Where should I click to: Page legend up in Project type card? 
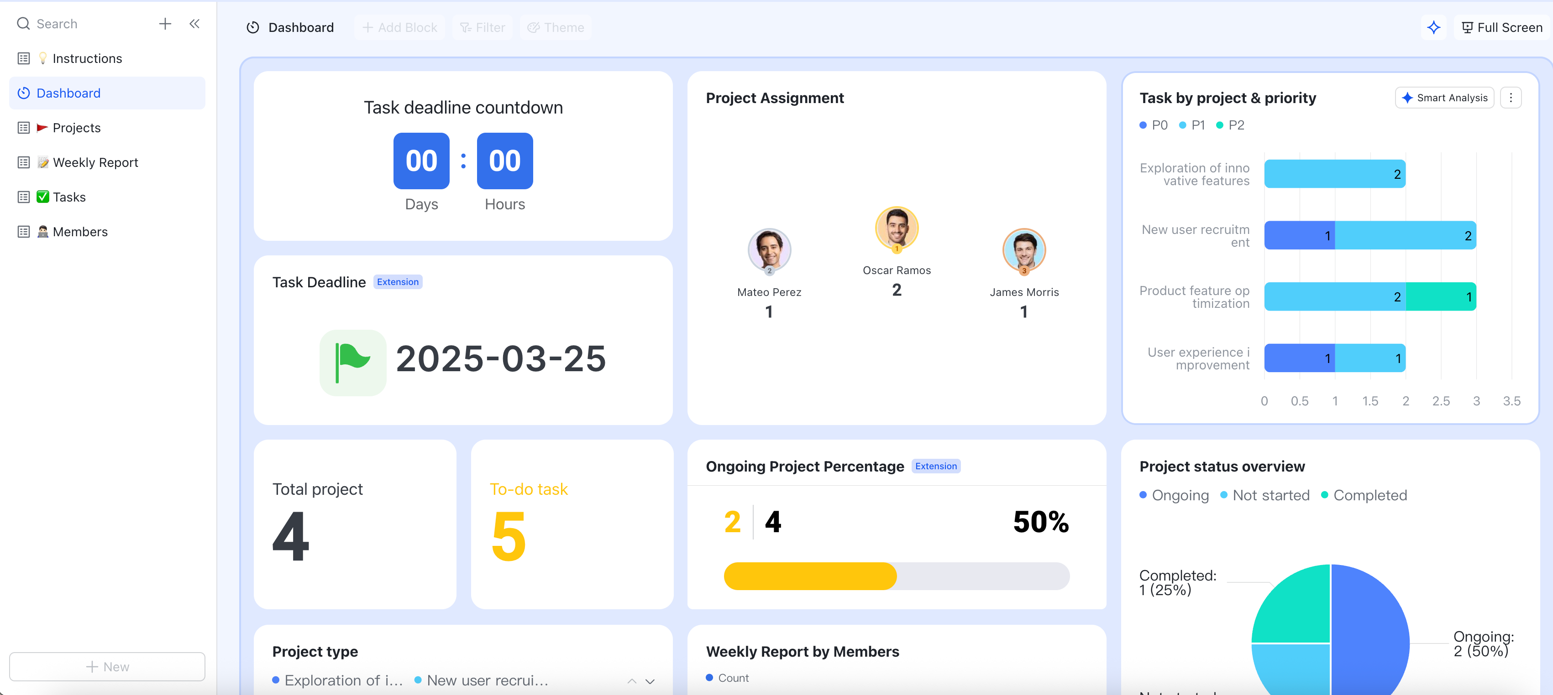pos(631,681)
